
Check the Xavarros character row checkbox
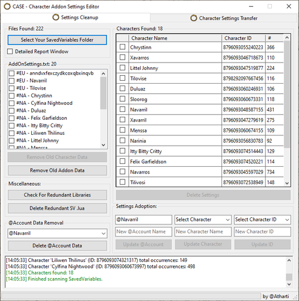123,57
